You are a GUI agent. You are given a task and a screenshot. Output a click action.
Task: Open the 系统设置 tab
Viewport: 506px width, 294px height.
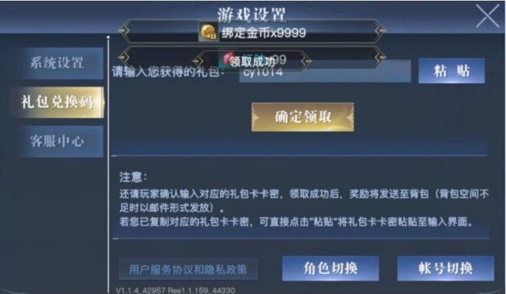click(57, 63)
